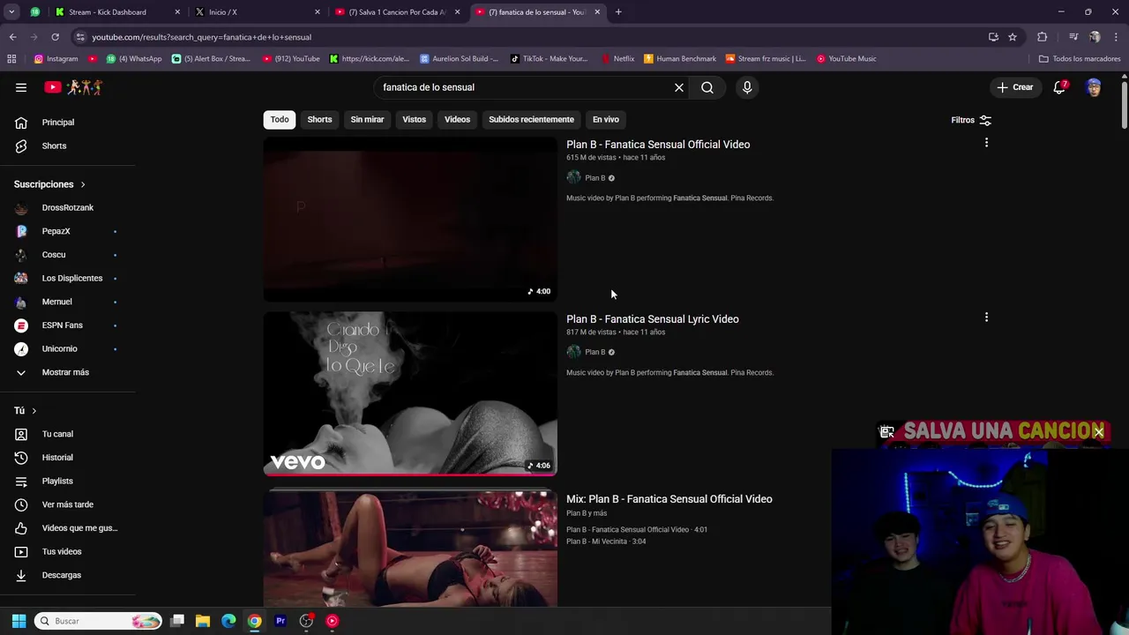This screenshot has height=635, width=1129.
Task: Open the Filtros search filters
Action: (x=971, y=120)
